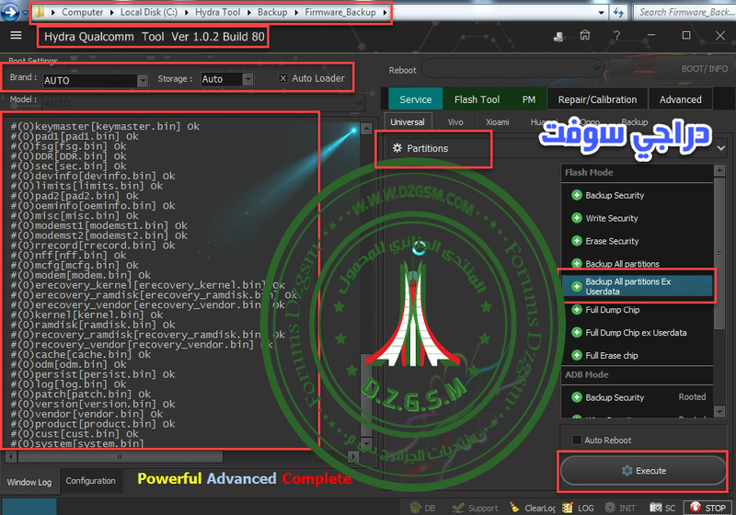Disable the Auto Loader checkbox
The image size is (736, 515).
(283, 79)
